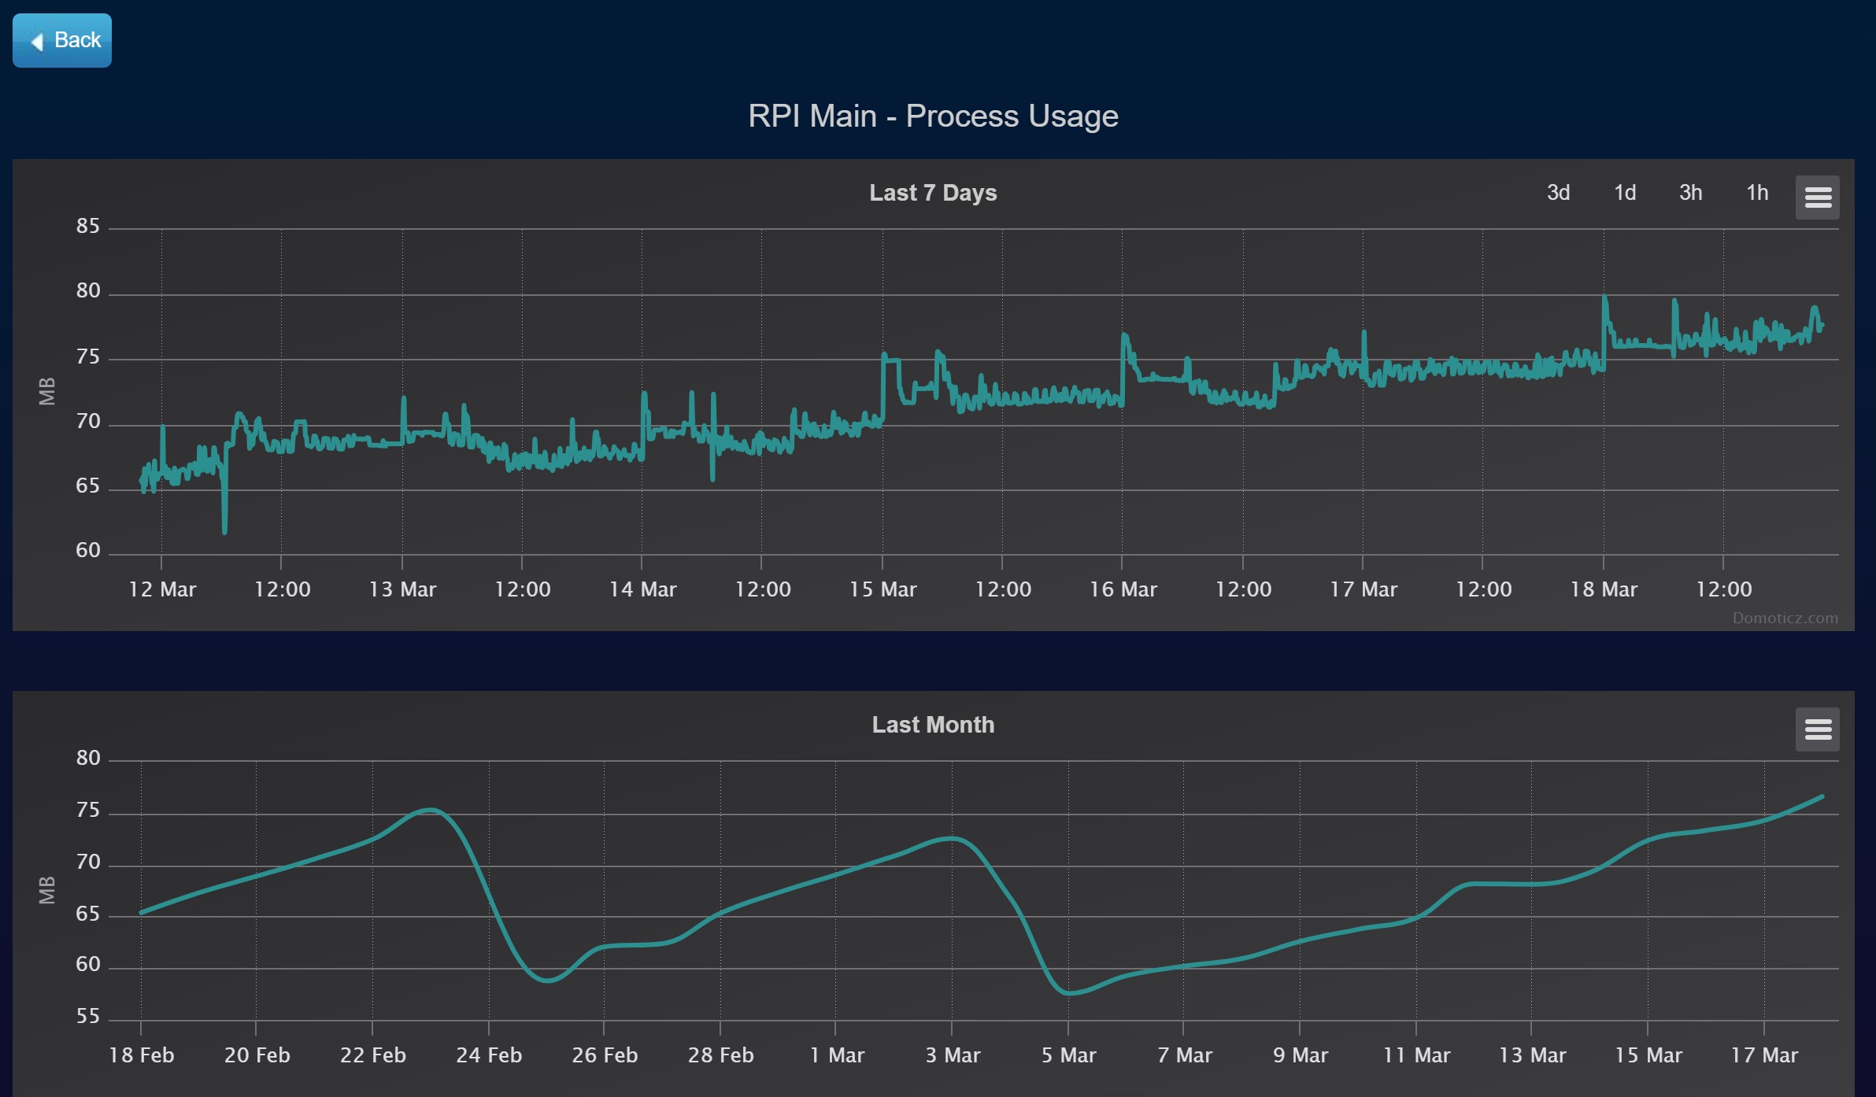
Task: Click the Last 7 Days chart title
Action: [x=933, y=193]
